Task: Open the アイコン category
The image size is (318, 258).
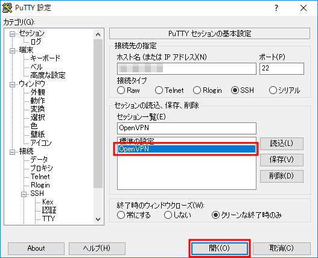Action: pos(41,143)
